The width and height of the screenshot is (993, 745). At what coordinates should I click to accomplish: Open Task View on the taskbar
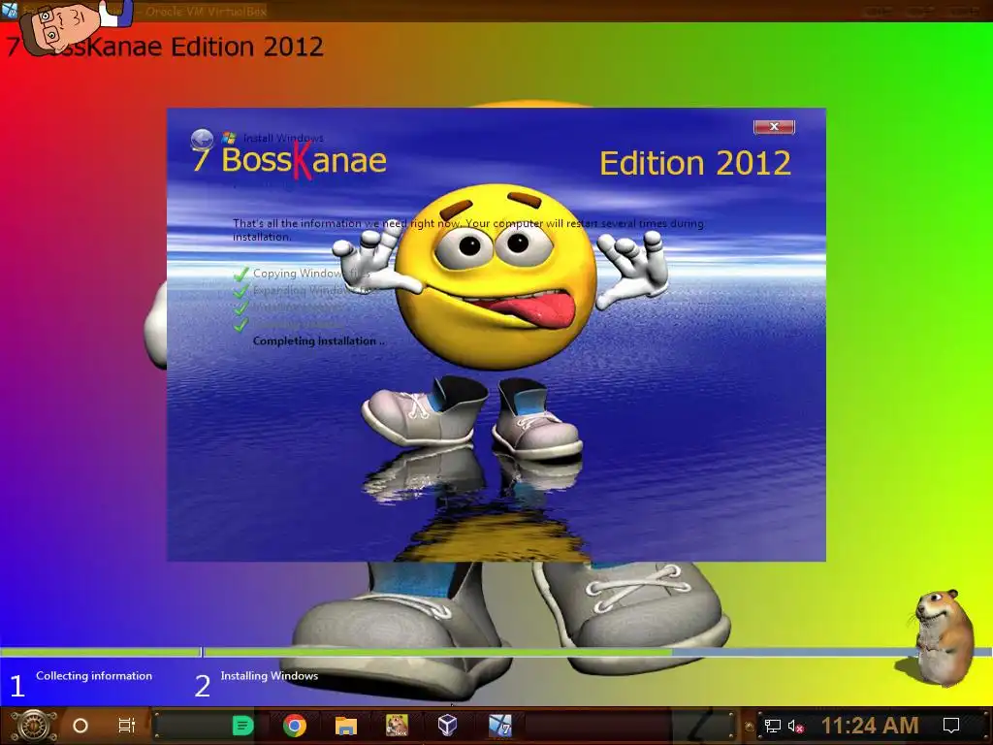pos(127,726)
